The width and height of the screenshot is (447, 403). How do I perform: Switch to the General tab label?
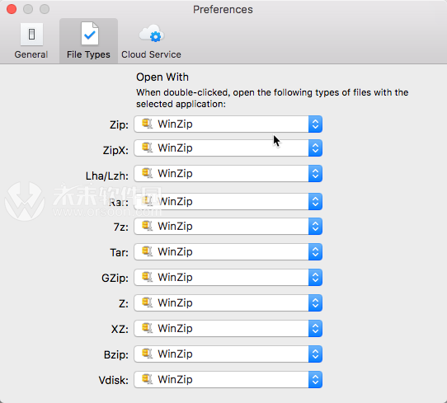click(x=31, y=54)
